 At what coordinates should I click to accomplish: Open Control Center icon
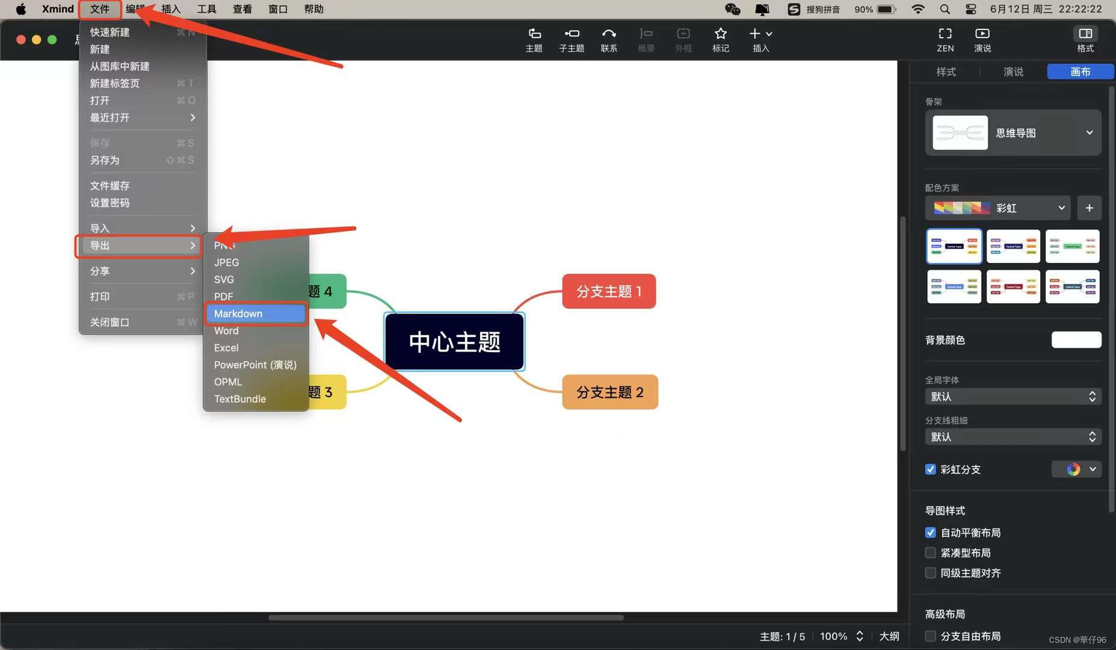click(x=970, y=9)
